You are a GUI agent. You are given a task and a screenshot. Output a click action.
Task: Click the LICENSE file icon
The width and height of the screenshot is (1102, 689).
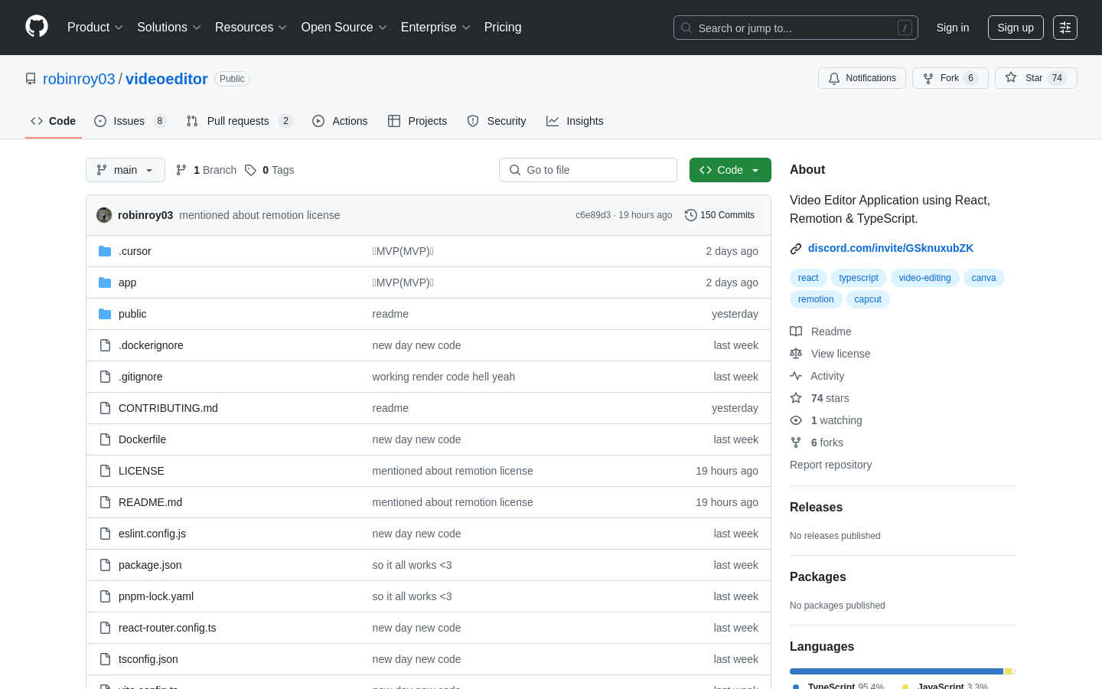[105, 471]
